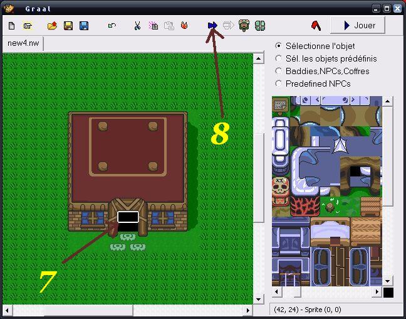406x319 pixels.
Task: Select the "Sélectionne l'objet" radio option
Action: 279,46
